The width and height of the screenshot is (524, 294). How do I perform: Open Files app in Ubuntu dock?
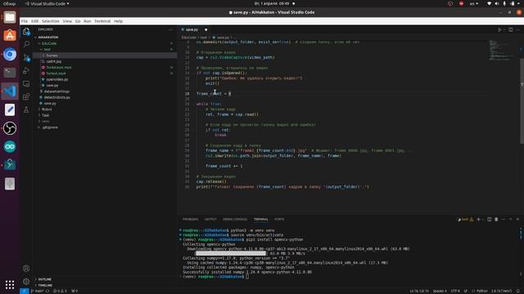point(10,17)
